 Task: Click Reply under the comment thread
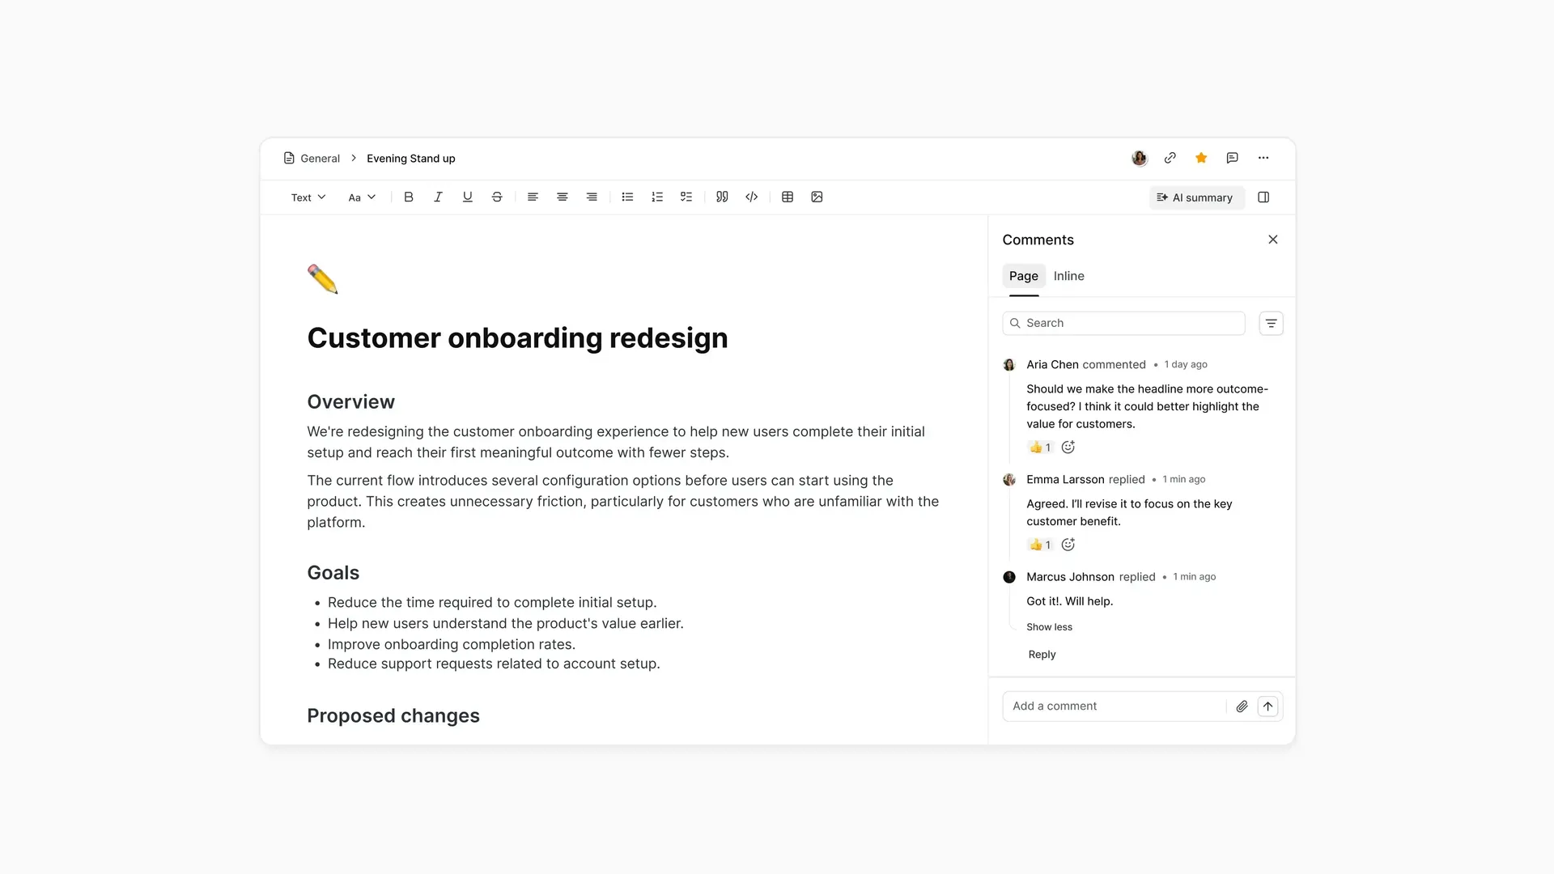tap(1042, 655)
